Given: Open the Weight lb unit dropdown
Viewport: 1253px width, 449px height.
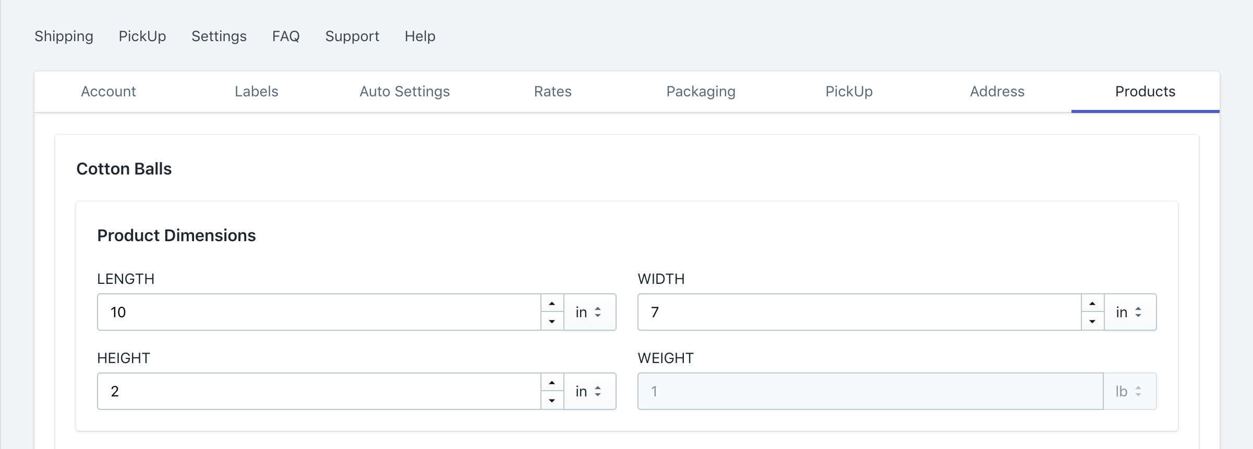Looking at the screenshot, I should click(1130, 391).
